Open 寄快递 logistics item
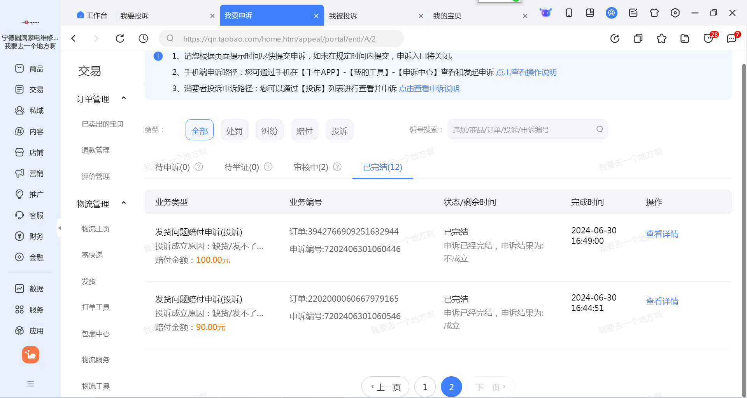Screen dimensions: 747x398 (92, 255)
